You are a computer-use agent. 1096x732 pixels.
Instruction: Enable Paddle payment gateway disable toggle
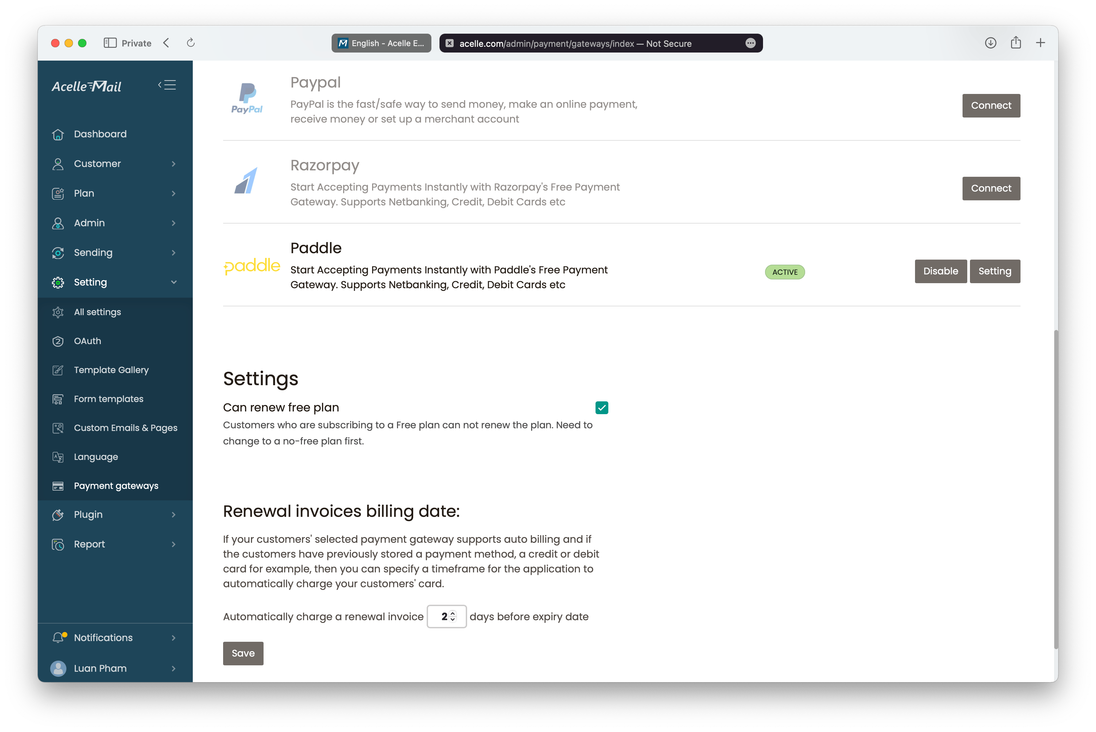tap(940, 270)
